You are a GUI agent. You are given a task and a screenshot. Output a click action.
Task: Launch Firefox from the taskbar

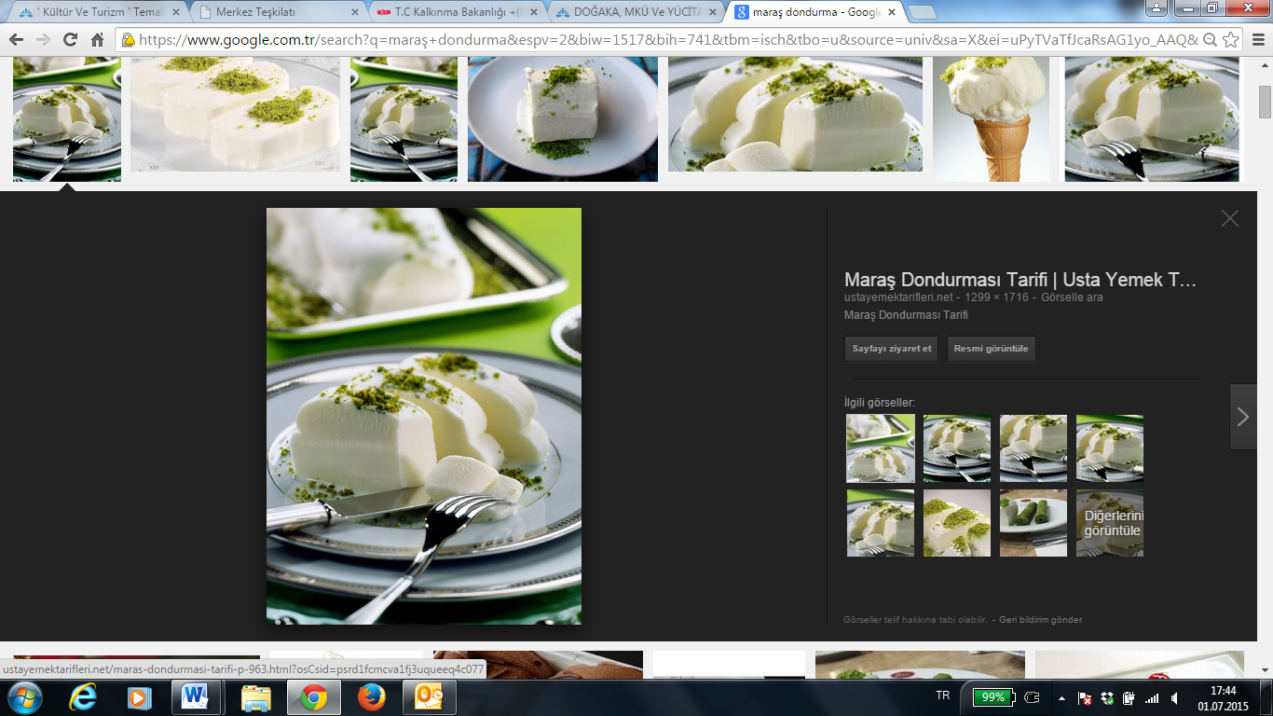click(x=371, y=697)
